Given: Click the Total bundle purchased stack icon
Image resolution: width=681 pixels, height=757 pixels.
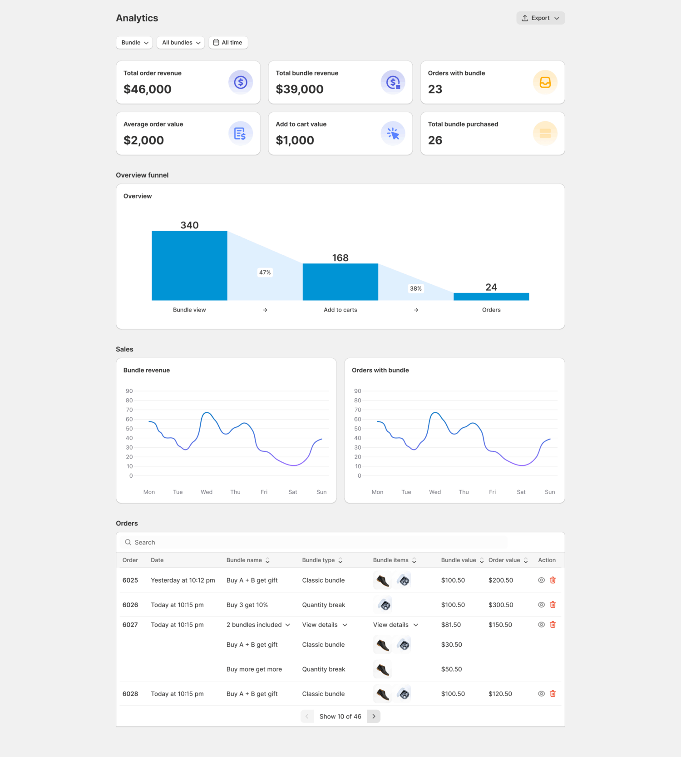Looking at the screenshot, I should click(545, 134).
